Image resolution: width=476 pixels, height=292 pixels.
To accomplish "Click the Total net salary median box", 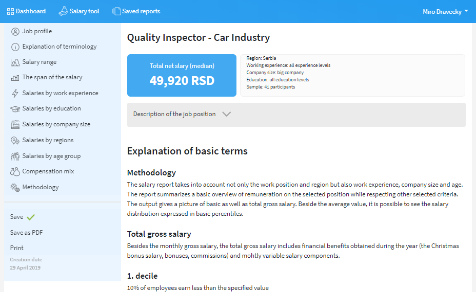I will click(x=182, y=75).
